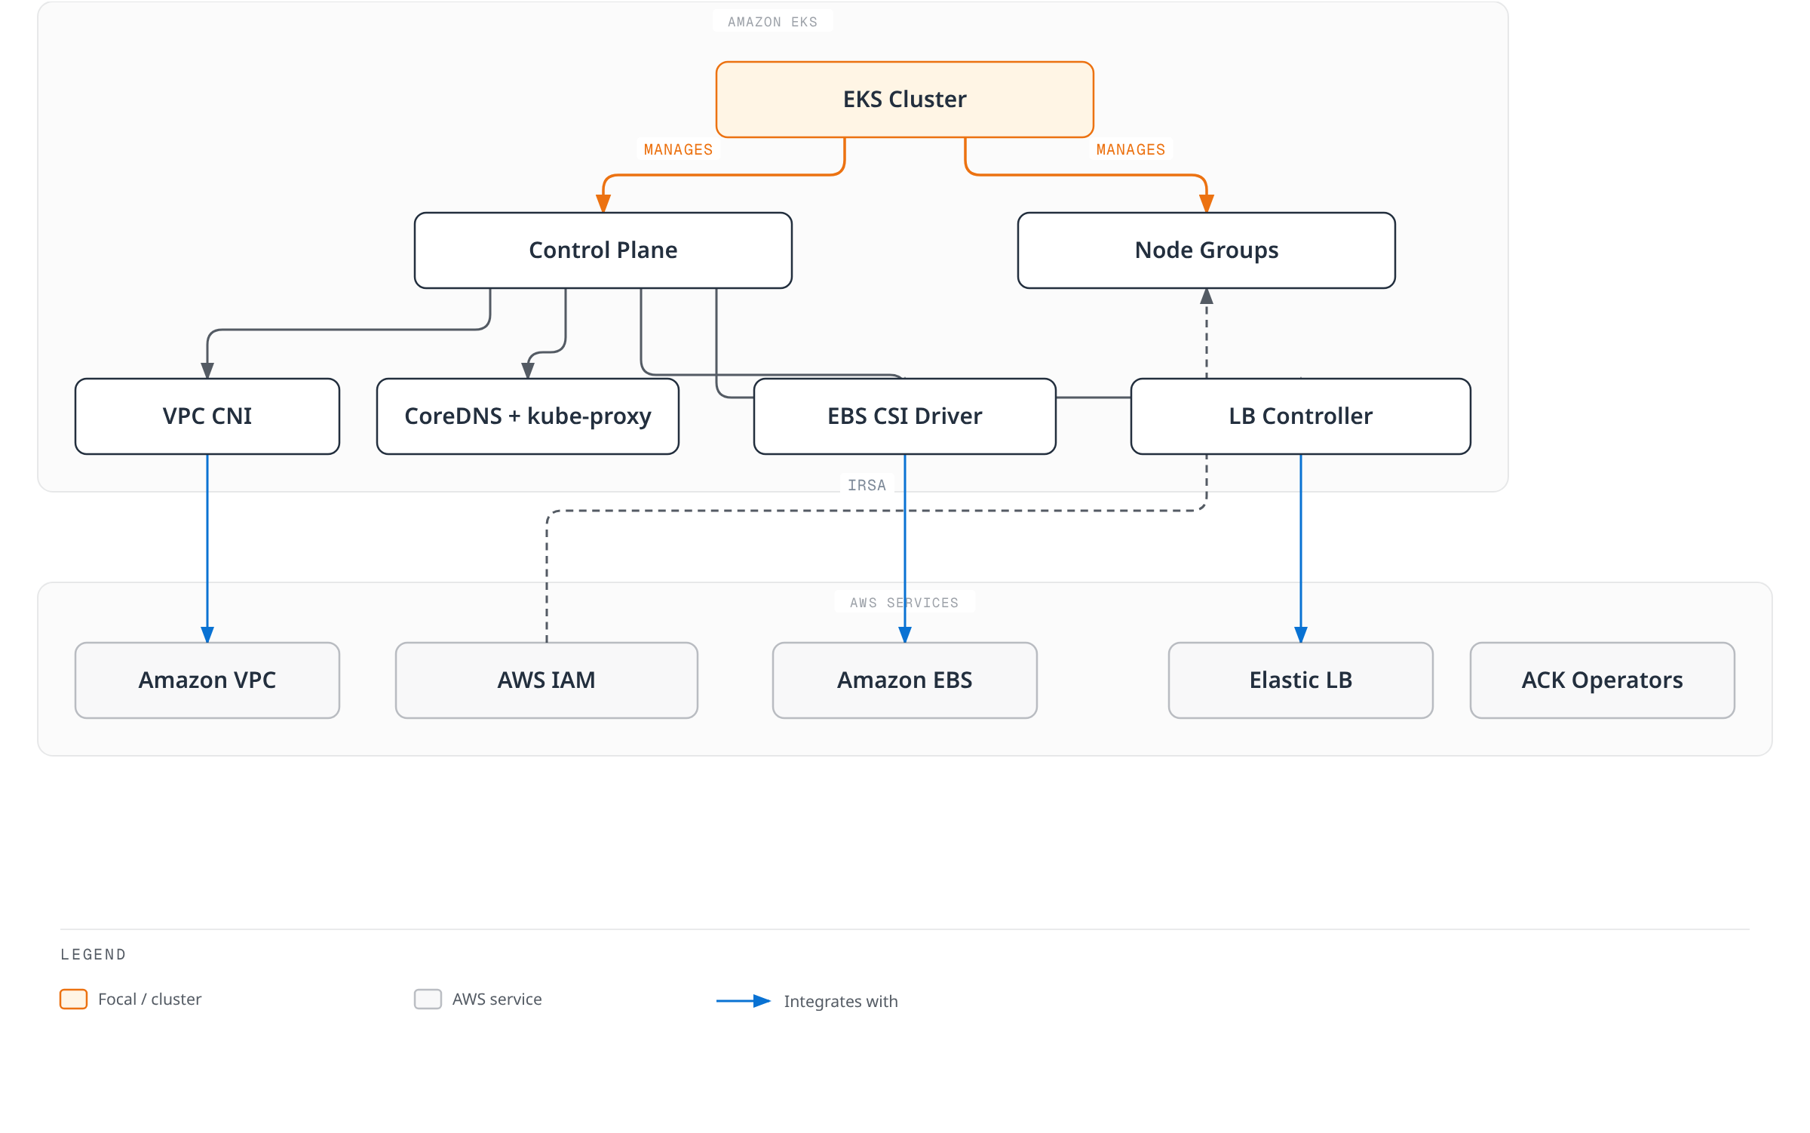Click the VPC CNI node
Viewport: 1810px width, 1133px height.
coord(207,416)
